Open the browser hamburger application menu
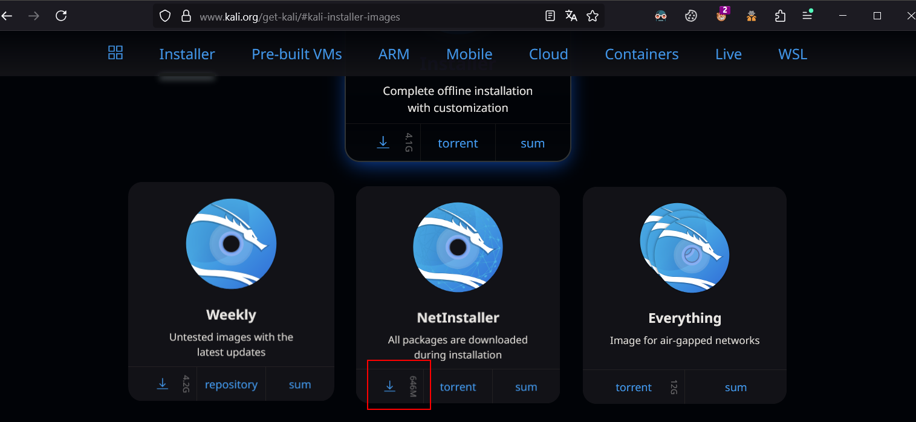This screenshot has width=916, height=422. tap(807, 16)
